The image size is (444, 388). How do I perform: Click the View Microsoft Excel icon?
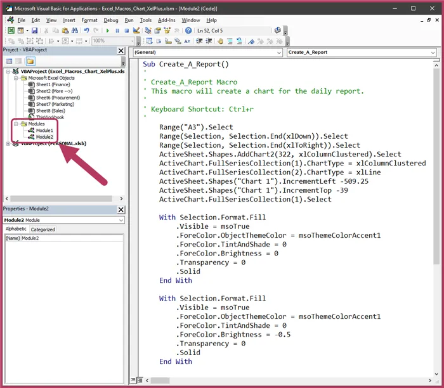pos(11,30)
